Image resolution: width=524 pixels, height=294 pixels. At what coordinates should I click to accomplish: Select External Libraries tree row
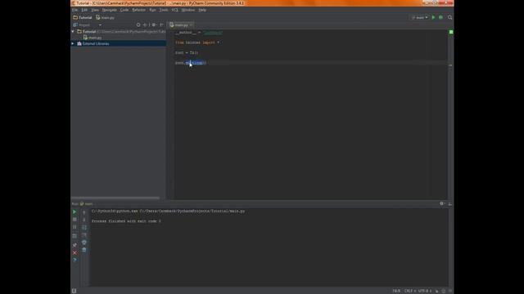119,43
